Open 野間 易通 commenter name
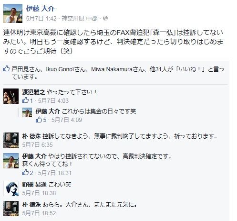The image size is (237, 221). pos(34,185)
